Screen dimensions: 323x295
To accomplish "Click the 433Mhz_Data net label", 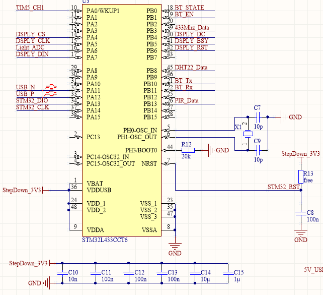I will click(x=192, y=27).
